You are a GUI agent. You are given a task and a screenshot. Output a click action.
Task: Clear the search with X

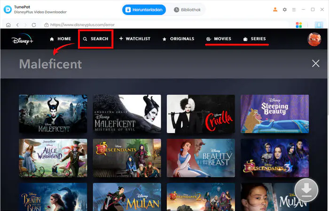pyautogui.click(x=315, y=63)
